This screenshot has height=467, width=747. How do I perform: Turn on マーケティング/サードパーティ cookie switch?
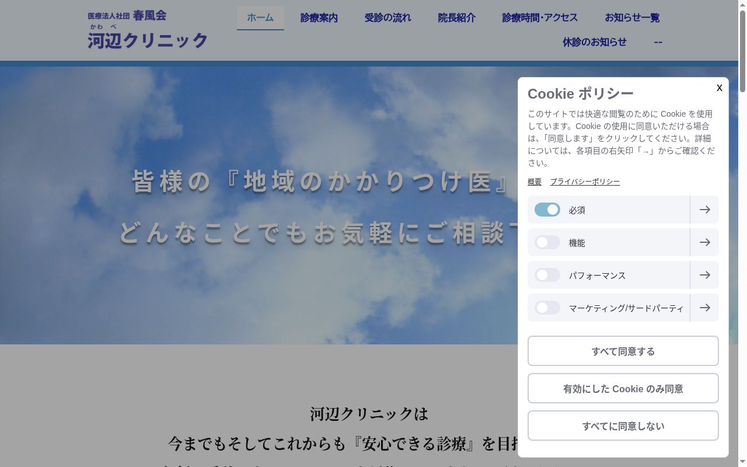[547, 308]
